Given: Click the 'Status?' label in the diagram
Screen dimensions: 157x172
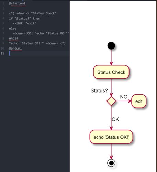Looking at the screenshot, I should [99, 90].
